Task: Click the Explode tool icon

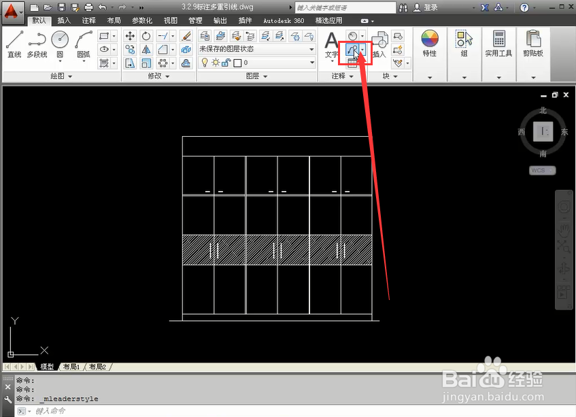Action: (x=186, y=49)
